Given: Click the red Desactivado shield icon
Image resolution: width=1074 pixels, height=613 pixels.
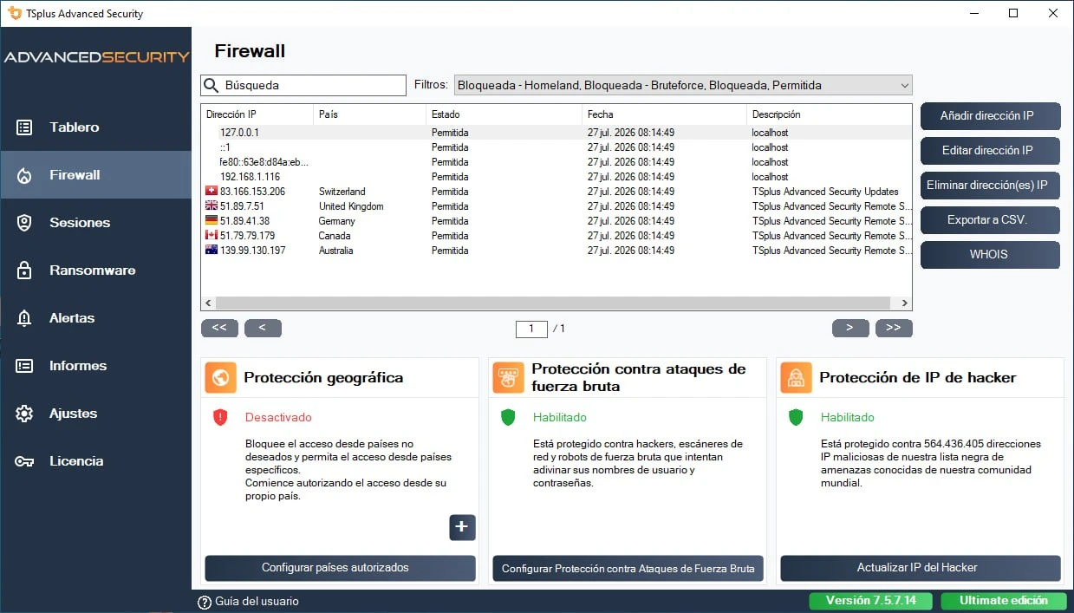Looking at the screenshot, I should point(220,417).
